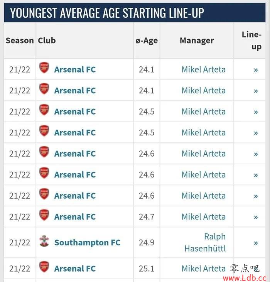Click the Club column header
270x282 pixels.
coord(47,41)
